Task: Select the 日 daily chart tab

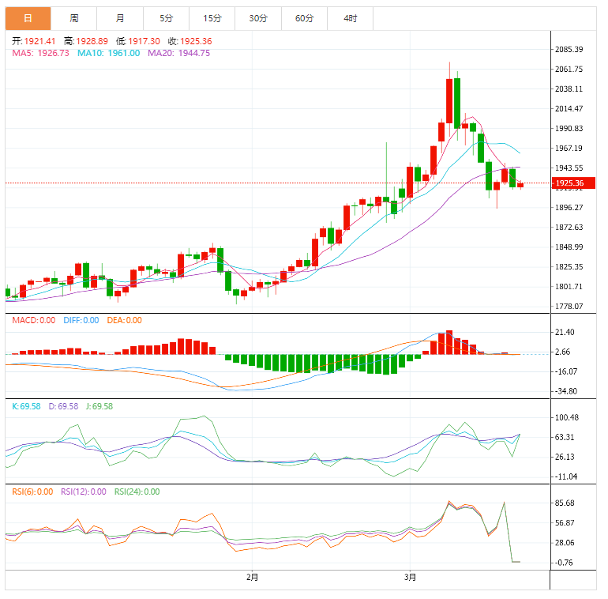Action: (28, 18)
